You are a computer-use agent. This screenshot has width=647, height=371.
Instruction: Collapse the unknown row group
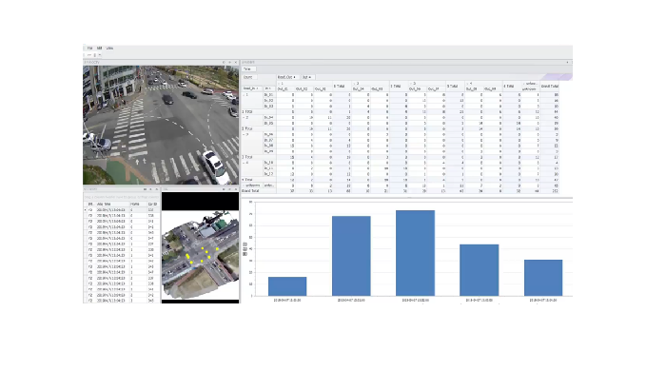[244, 185]
